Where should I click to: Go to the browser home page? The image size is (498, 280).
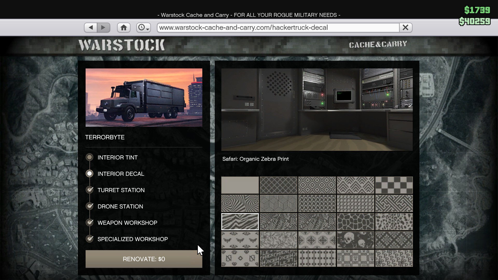click(x=124, y=27)
